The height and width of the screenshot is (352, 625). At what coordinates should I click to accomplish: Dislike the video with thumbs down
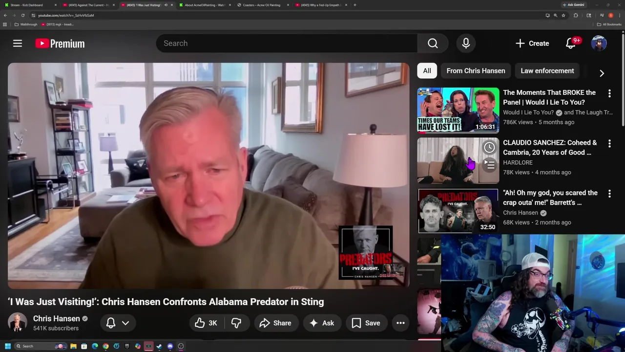236,323
